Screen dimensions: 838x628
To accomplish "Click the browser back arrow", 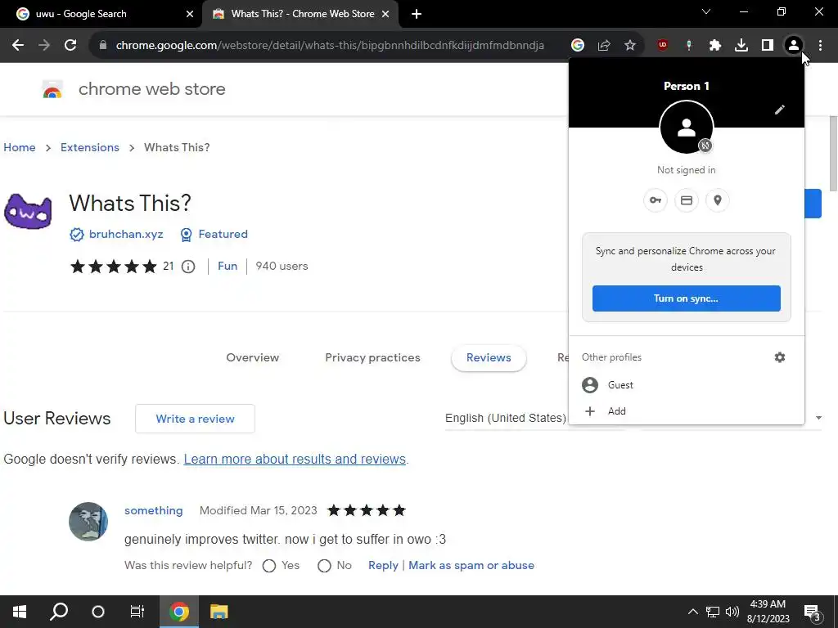I will click(x=18, y=45).
